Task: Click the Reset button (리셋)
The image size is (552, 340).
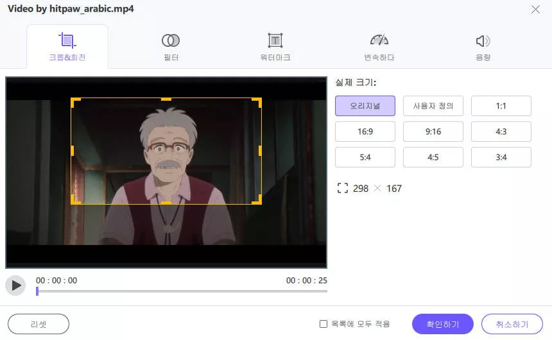Action: pos(39,324)
